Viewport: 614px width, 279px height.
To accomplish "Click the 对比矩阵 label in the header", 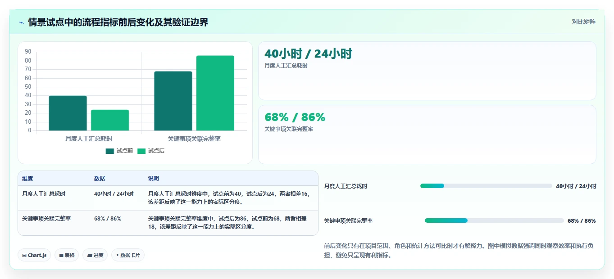I will pyautogui.click(x=583, y=22).
